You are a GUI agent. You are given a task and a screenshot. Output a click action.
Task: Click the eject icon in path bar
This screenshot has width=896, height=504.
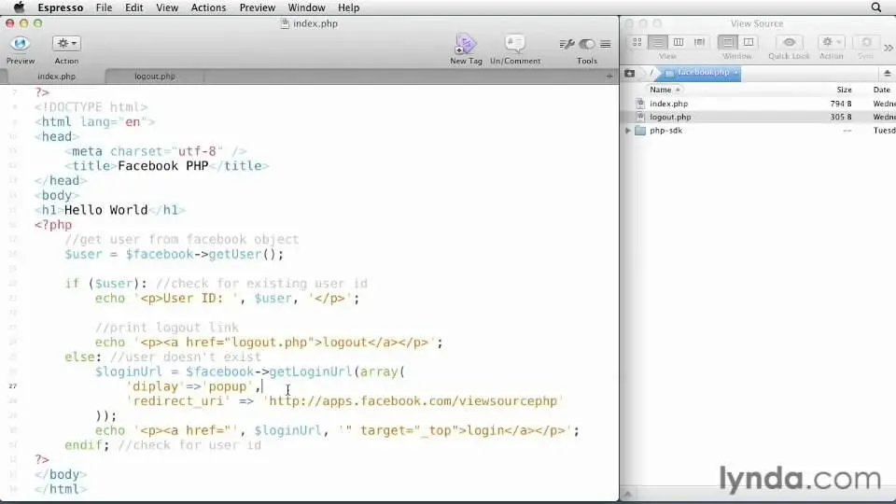[x=887, y=73]
